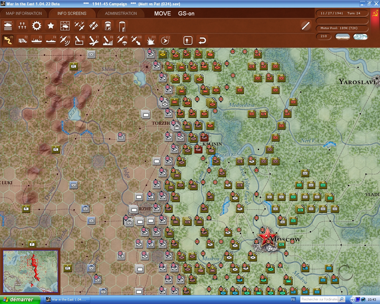Click the undo move arrow icon
Image resolution: width=380 pixels, height=304 pixels.
(202, 40)
